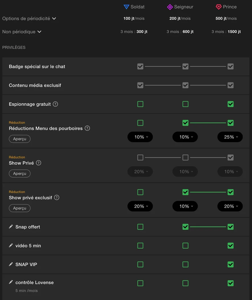The image size is (252, 300).
Task: Open help icon next to Espionnage gratuit
Action: pos(55,104)
